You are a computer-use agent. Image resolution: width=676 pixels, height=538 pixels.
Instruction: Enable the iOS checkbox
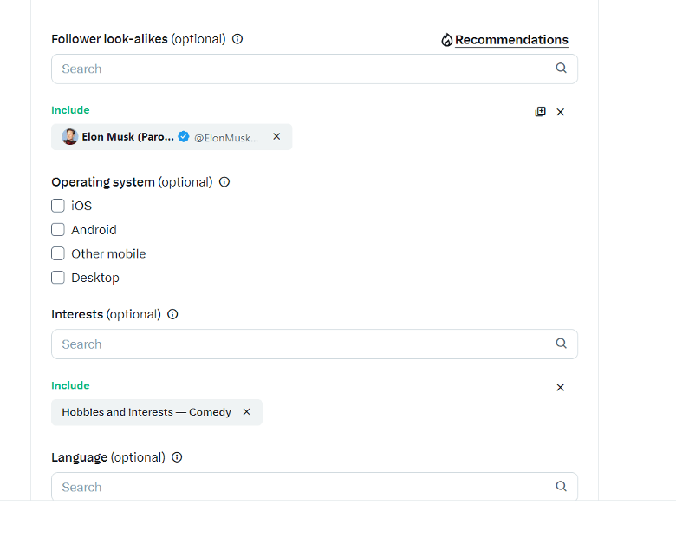coord(58,206)
